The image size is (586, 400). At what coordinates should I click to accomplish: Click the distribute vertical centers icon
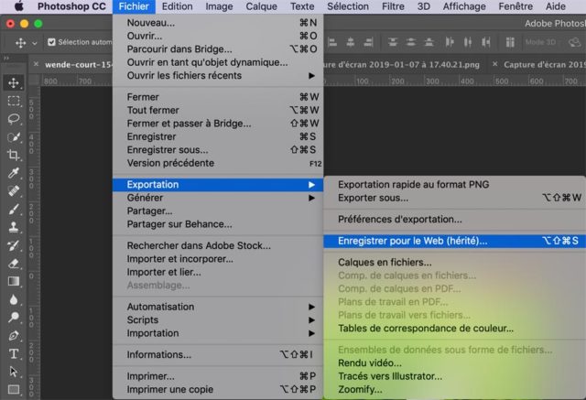[411, 42]
